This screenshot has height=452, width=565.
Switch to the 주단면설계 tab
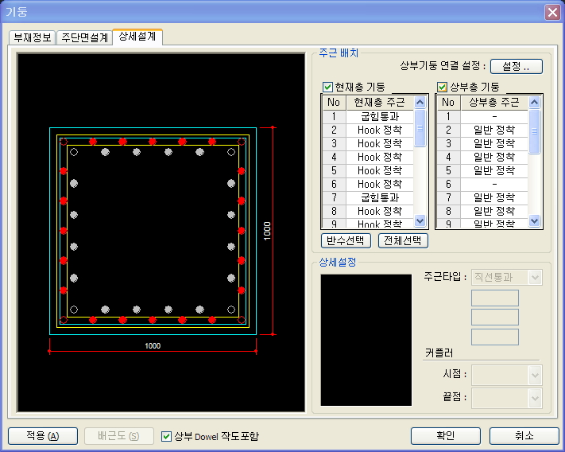(x=85, y=37)
